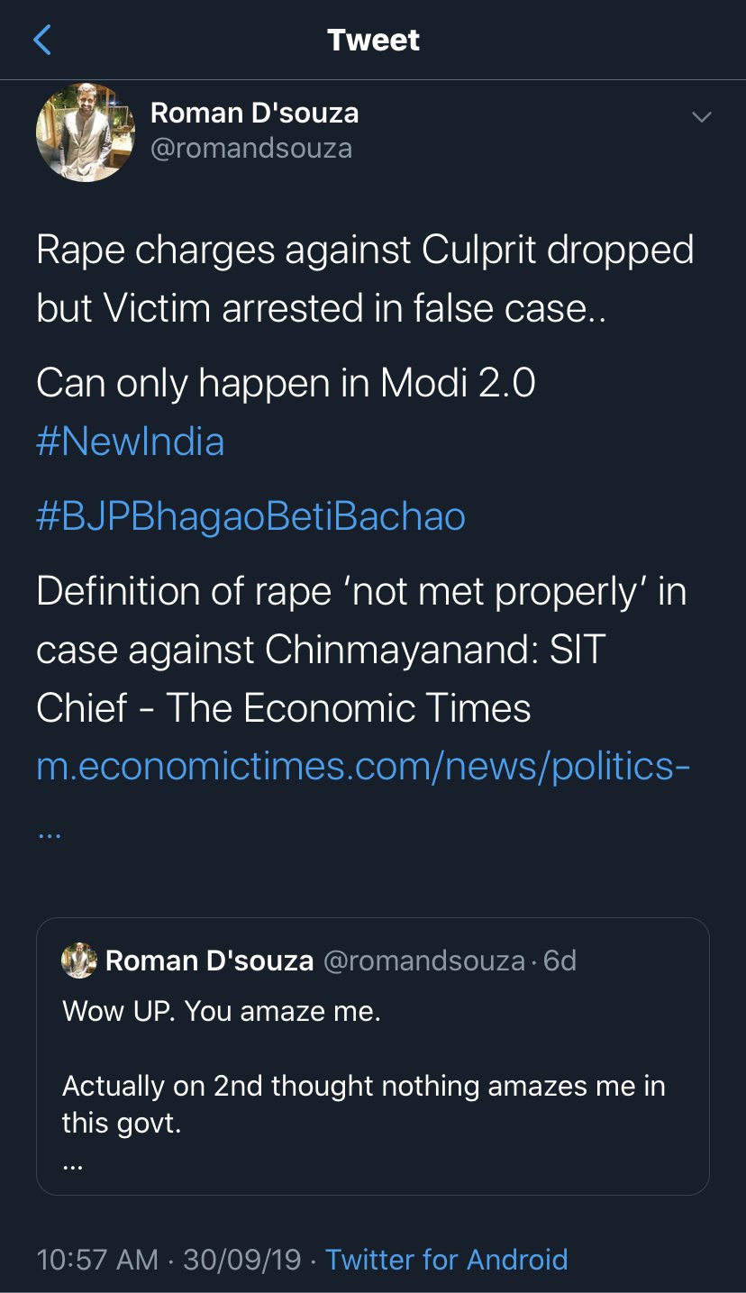Tap the back arrow in the header
The width and height of the screenshot is (746, 1293).
point(42,40)
